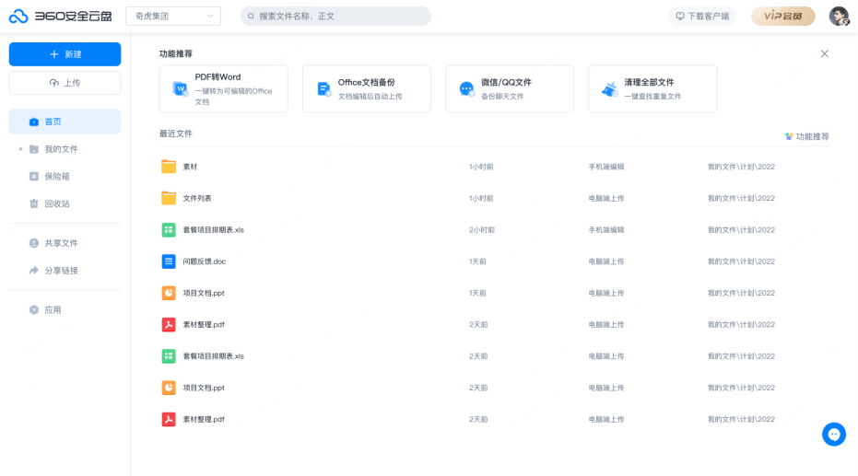Focus the file name search field
858x476 pixels.
pyautogui.click(x=335, y=17)
